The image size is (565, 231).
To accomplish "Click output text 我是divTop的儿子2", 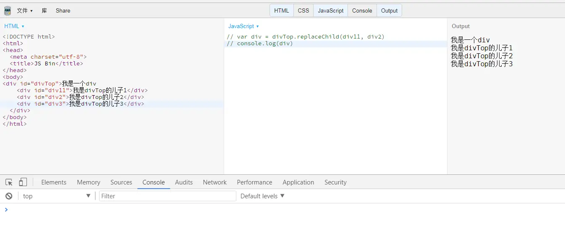I will pos(482,56).
